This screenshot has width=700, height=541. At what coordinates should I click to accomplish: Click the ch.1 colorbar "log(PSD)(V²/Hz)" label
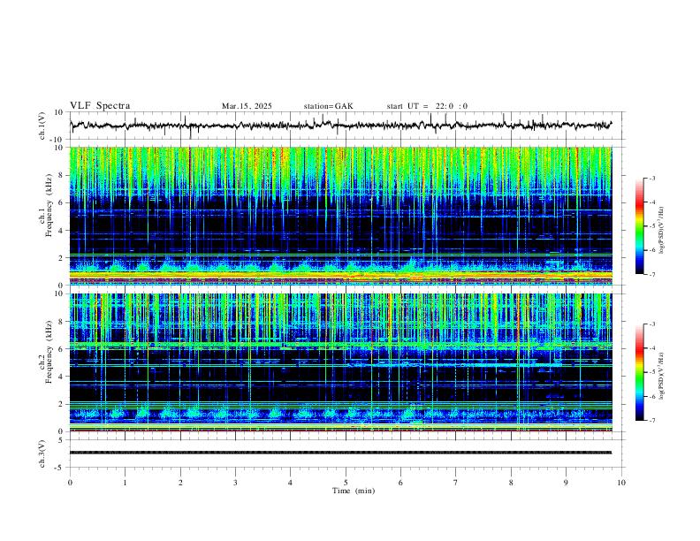[662, 231]
